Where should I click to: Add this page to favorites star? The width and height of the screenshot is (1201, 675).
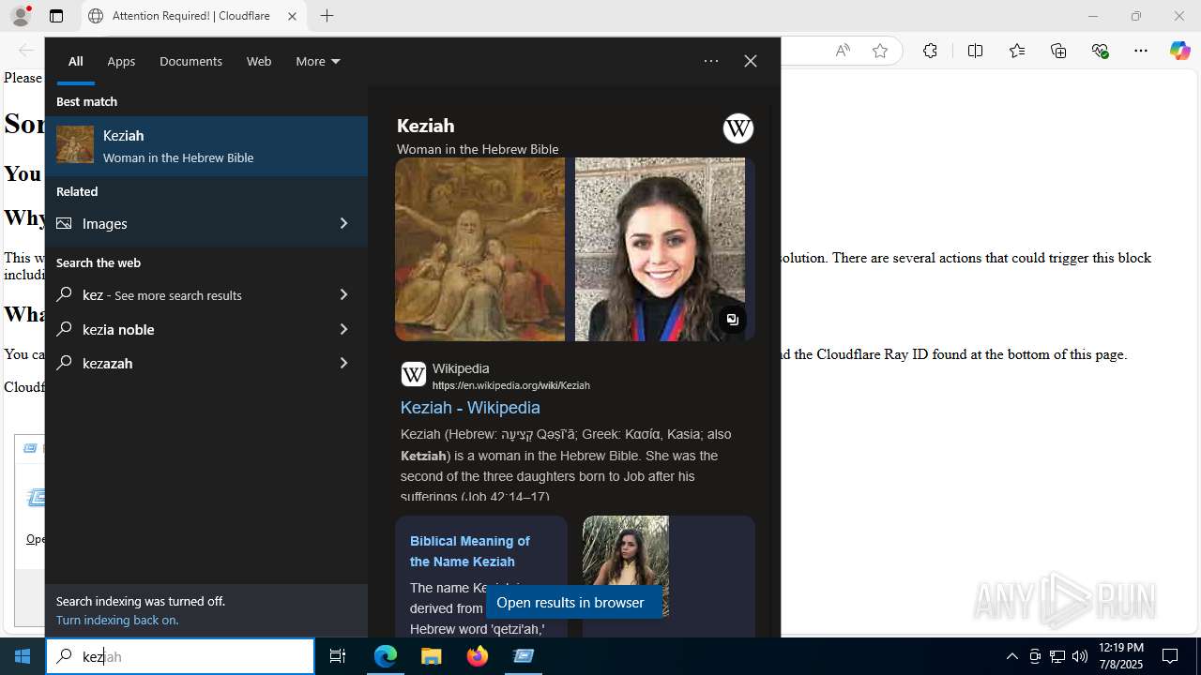pyautogui.click(x=880, y=51)
